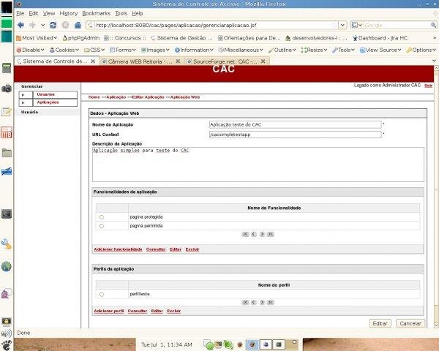Click Excluir under funcionalidades
Viewport: 439px width, 351px height.
[x=192, y=249]
